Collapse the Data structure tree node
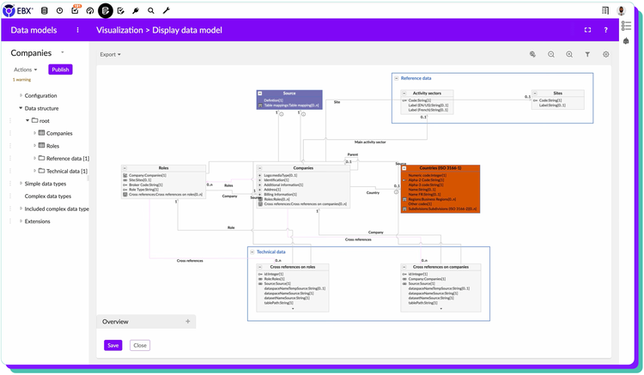 click(x=21, y=108)
